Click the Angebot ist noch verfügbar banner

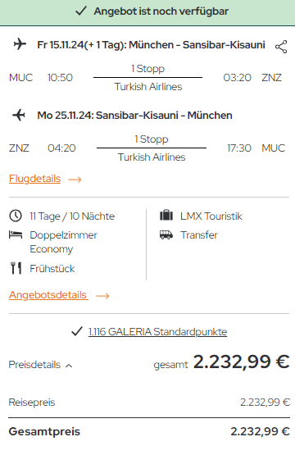tap(147, 12)
